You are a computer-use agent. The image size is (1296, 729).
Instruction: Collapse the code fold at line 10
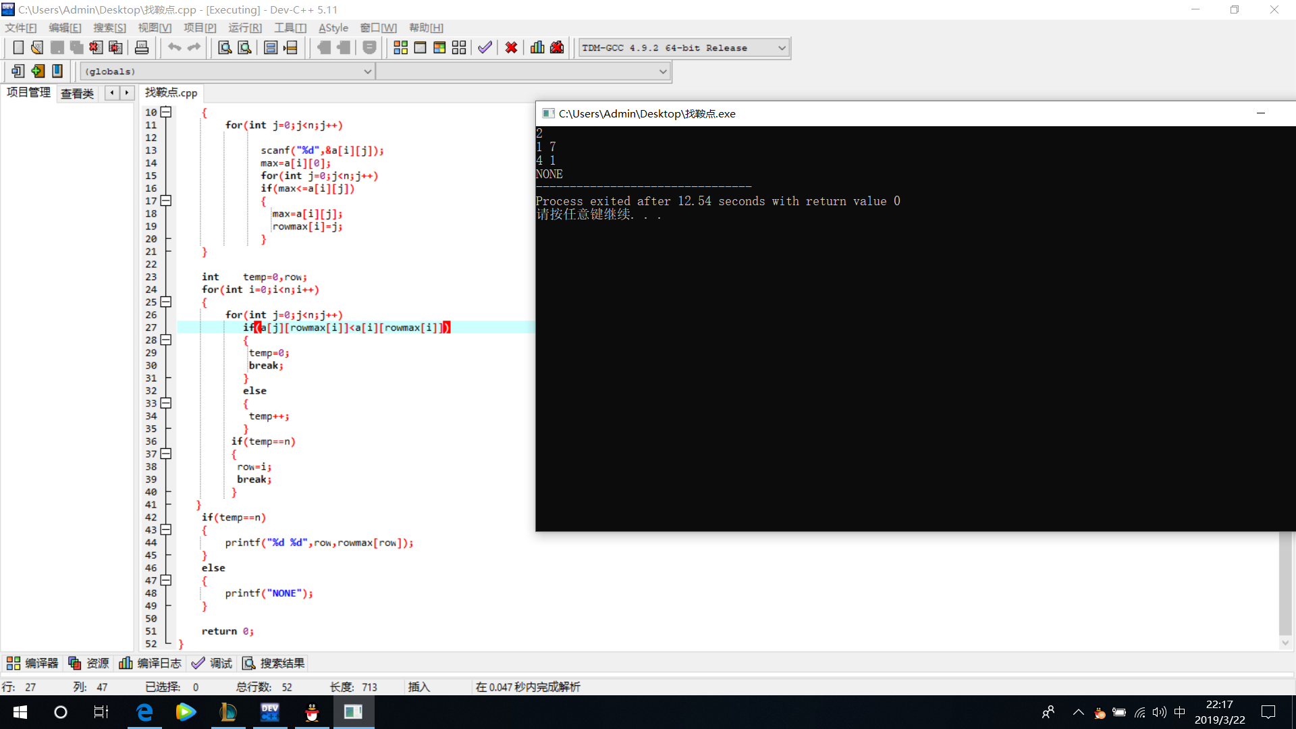click(166, 112)
